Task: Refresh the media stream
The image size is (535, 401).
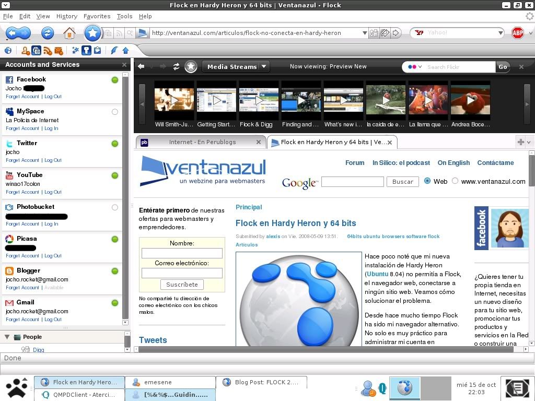Action: tap(176, 66)
